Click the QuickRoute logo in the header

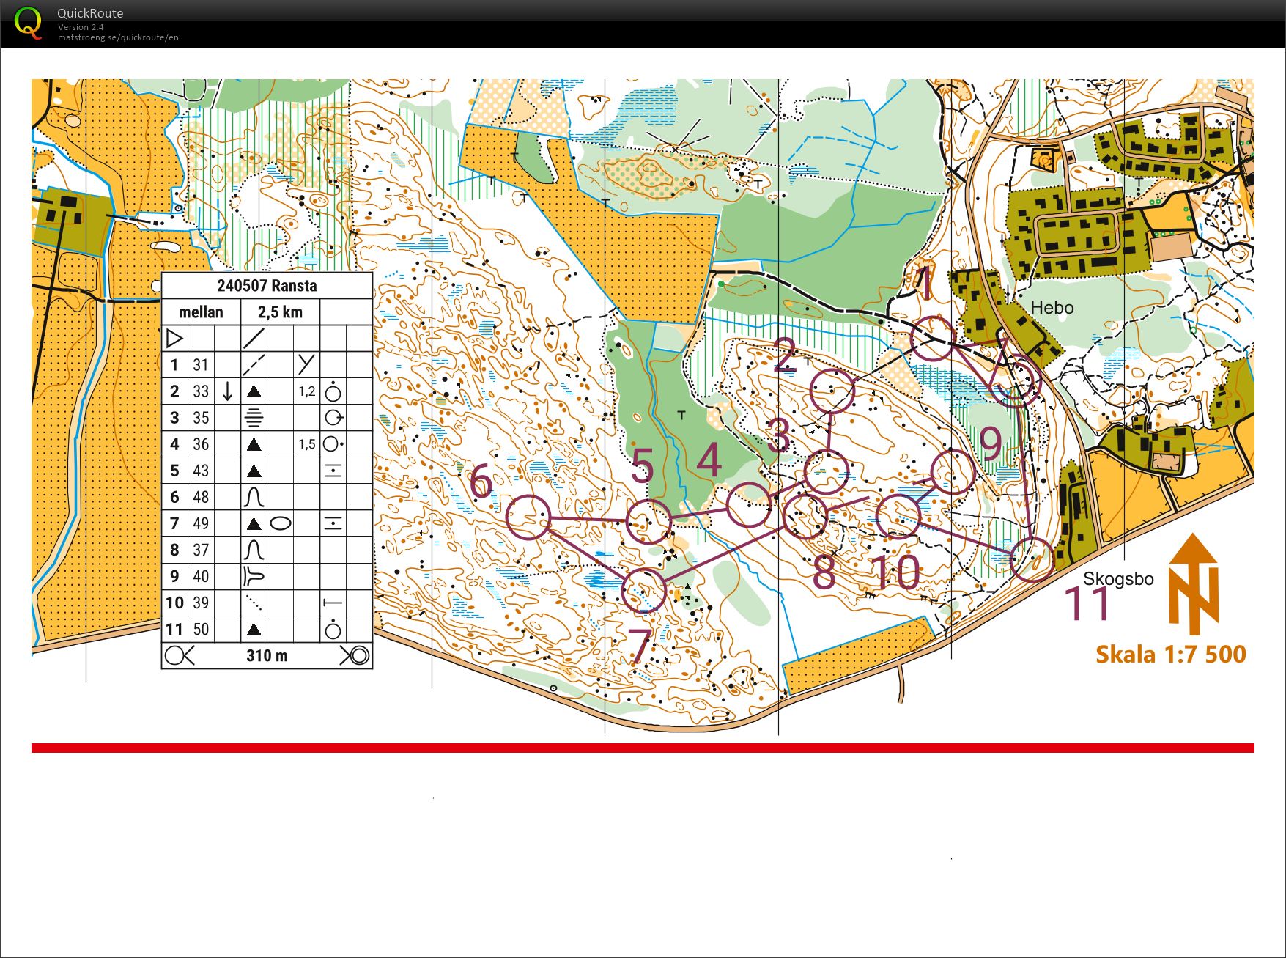28,23
